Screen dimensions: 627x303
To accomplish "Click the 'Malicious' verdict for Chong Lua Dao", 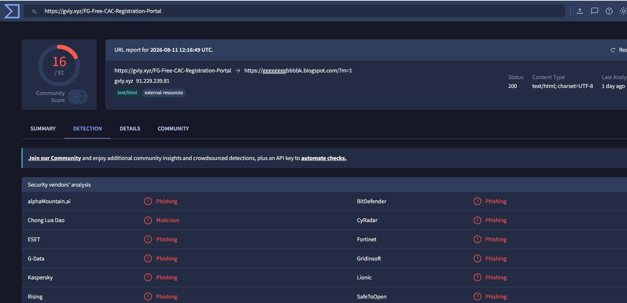I will click(x=167, y=220).
